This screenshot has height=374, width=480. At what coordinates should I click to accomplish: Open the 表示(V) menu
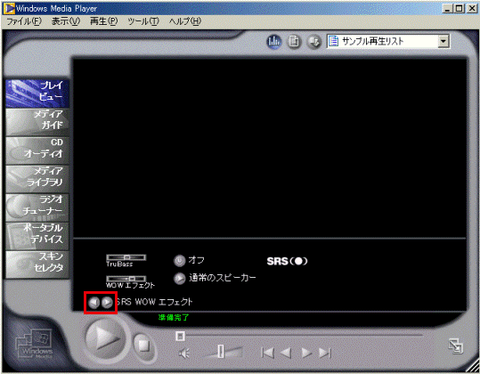(66, 21)
